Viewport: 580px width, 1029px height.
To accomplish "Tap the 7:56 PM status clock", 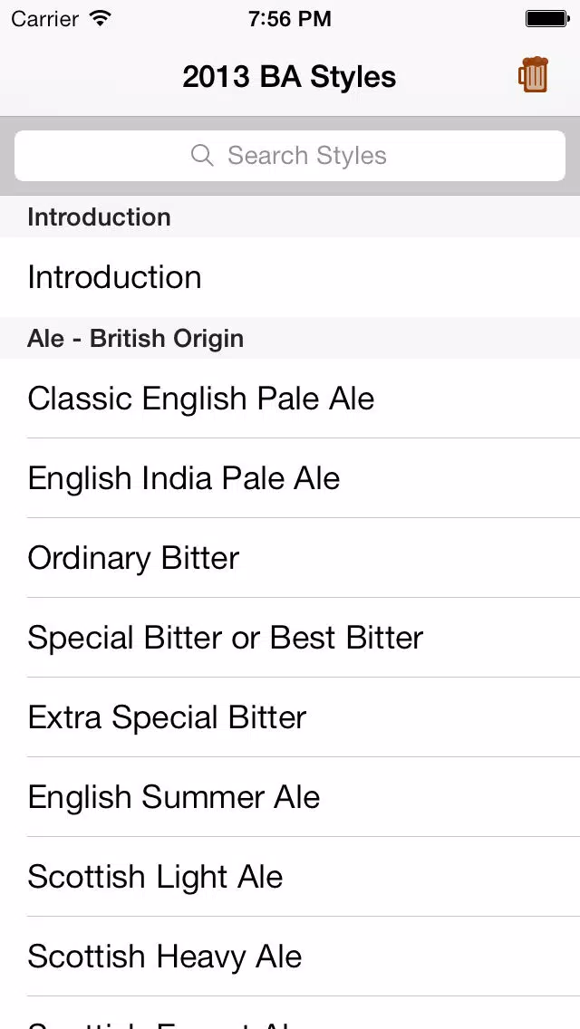I will click(x=290, y=19).
